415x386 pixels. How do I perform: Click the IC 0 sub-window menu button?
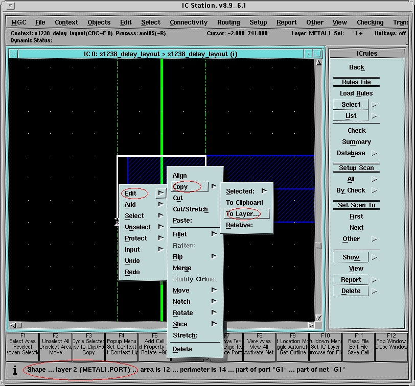click(13, 54)
